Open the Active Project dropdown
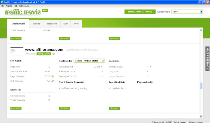Image resolution: width=210 pixels, height=123 pixels. click(x=187, y=12)
